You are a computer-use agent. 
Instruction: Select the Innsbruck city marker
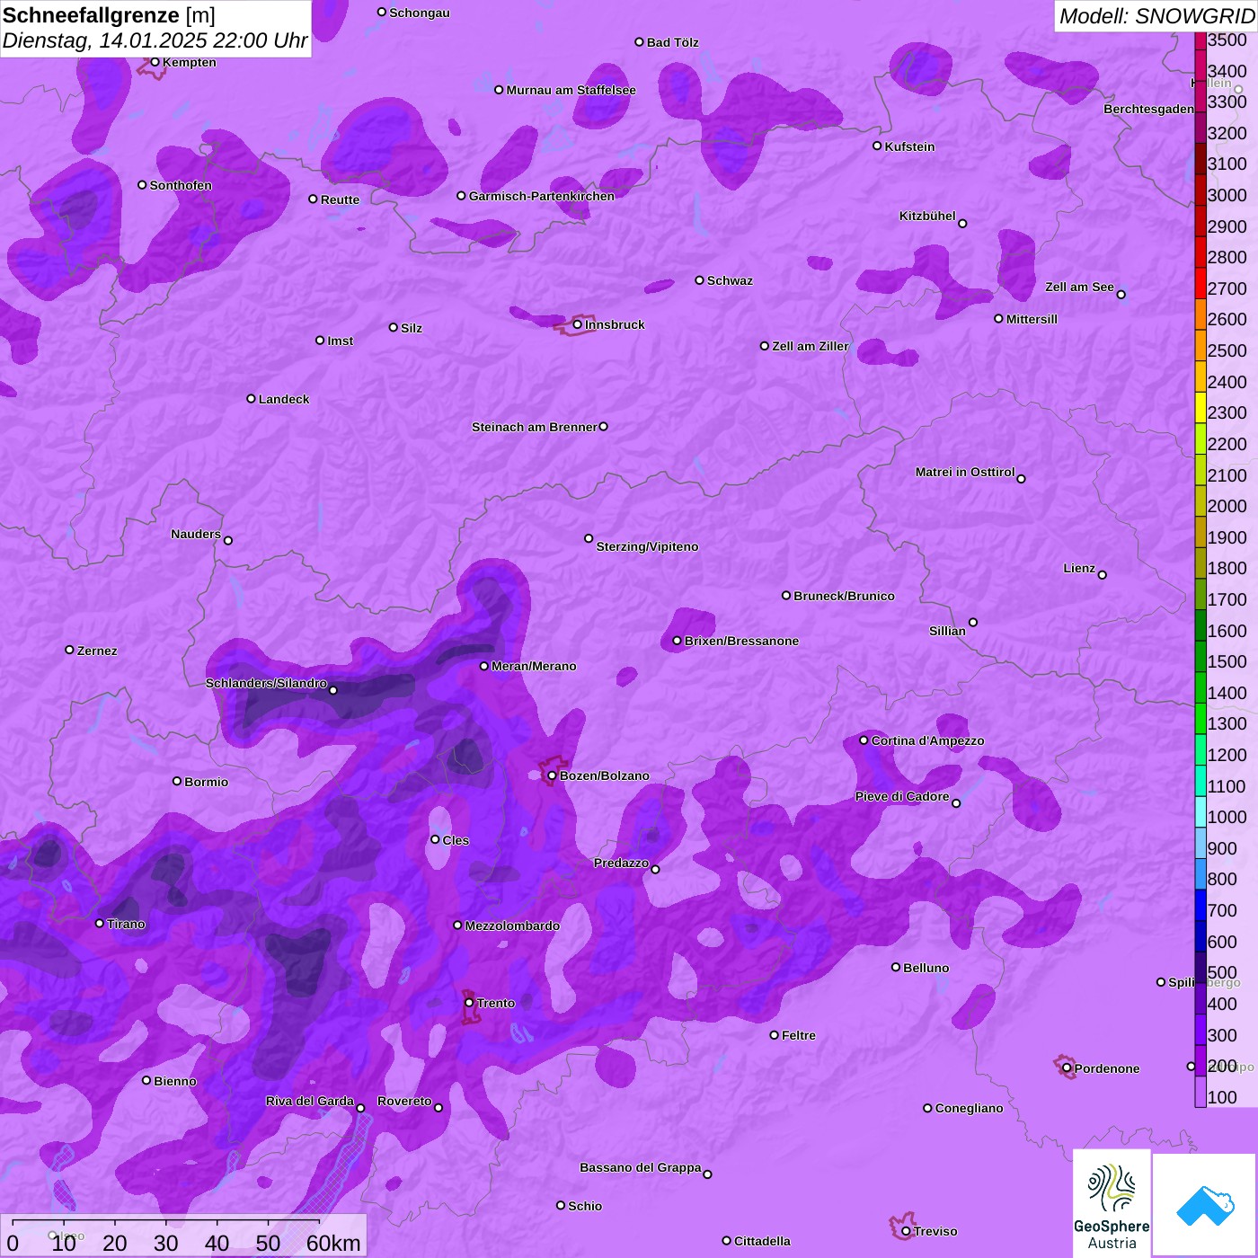click(x=578, y=324)
